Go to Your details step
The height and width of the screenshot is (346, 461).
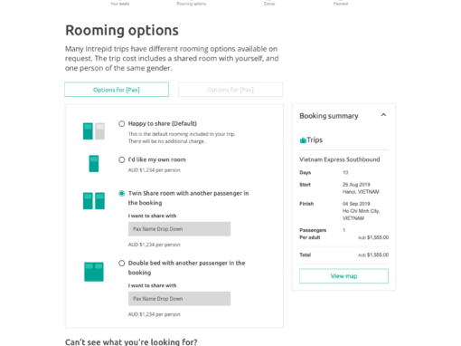[x=120, y=4]
